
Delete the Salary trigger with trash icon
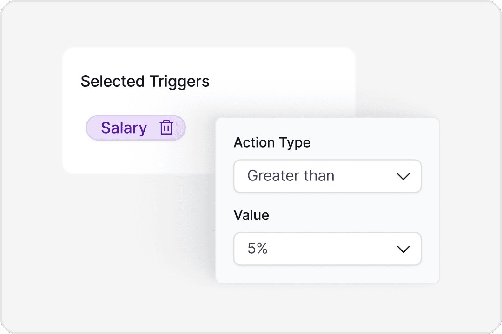click(166, 128)
